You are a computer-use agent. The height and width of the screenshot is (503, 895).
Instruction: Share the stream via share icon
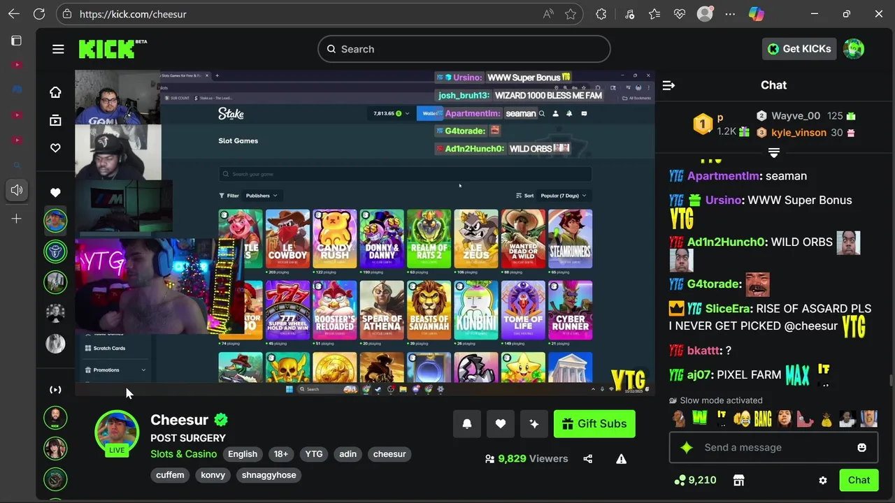pos(587,459)
